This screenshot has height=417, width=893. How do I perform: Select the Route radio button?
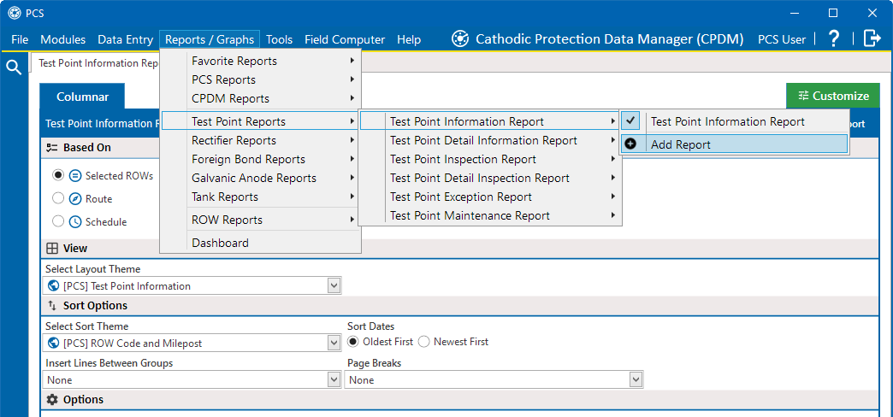click(58, 198)
